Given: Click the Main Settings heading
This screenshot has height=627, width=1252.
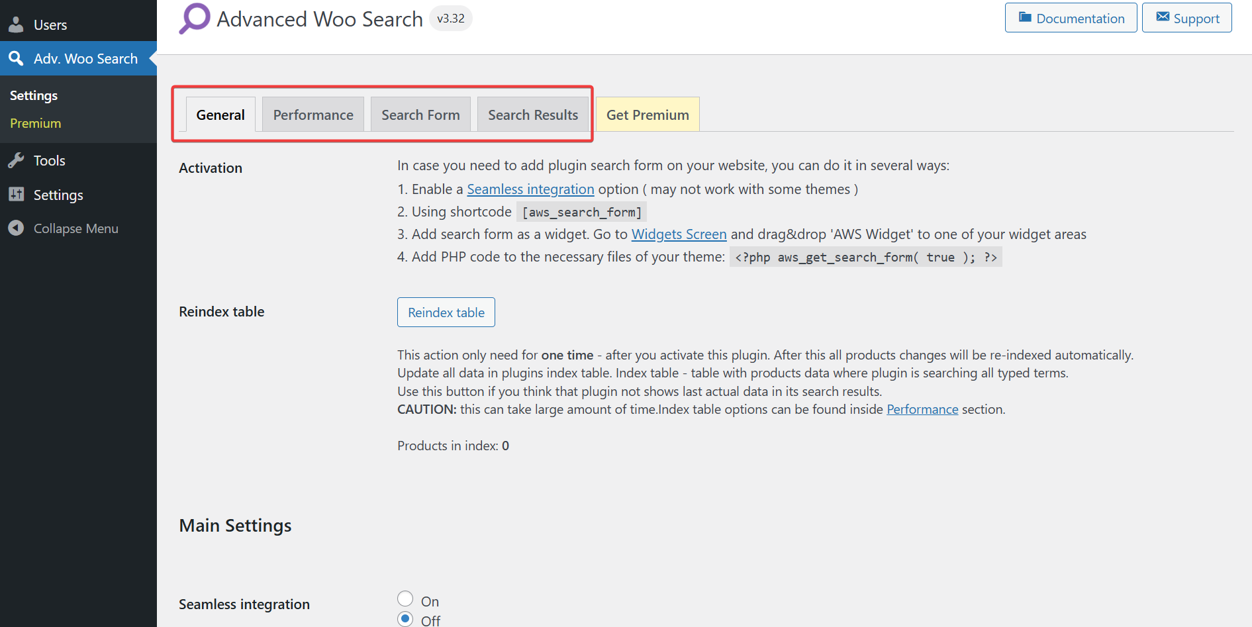Looking at the screenshot, I should 235,526.
